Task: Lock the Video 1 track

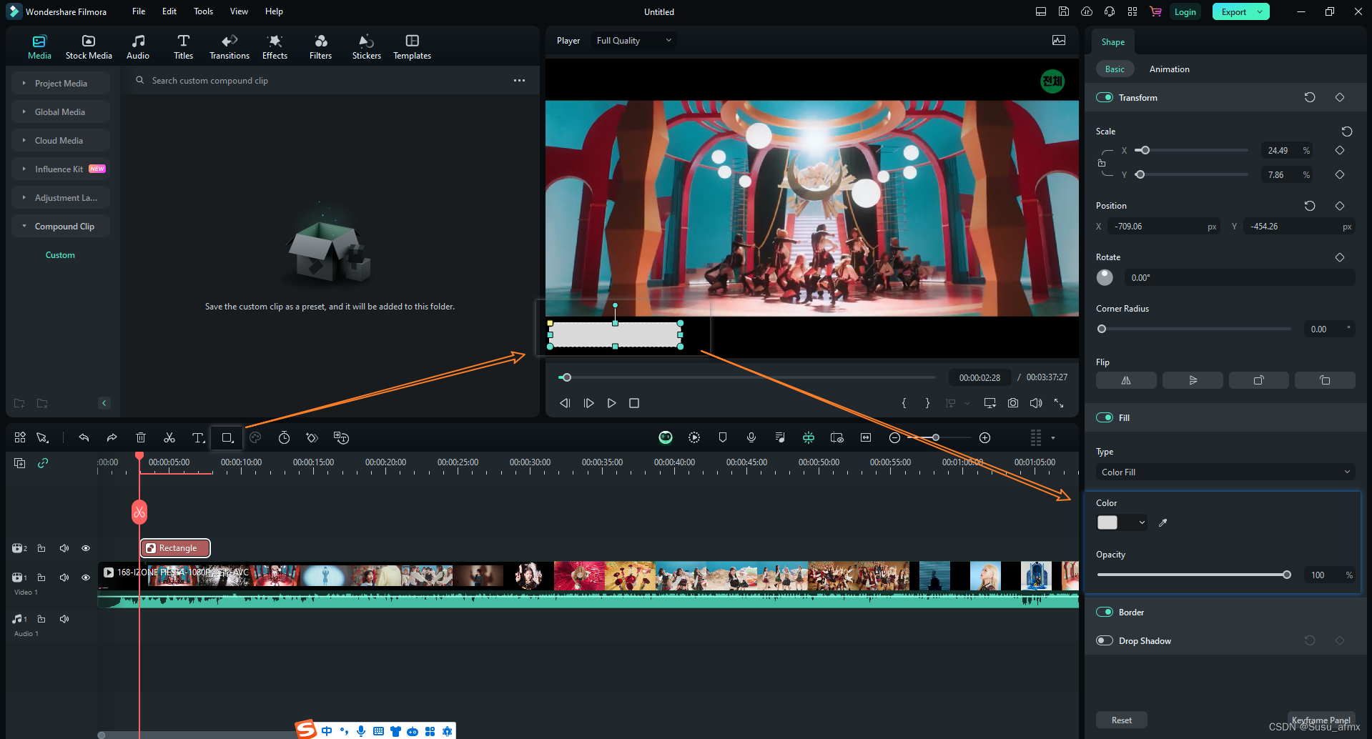Action: (x=41, y=577)
